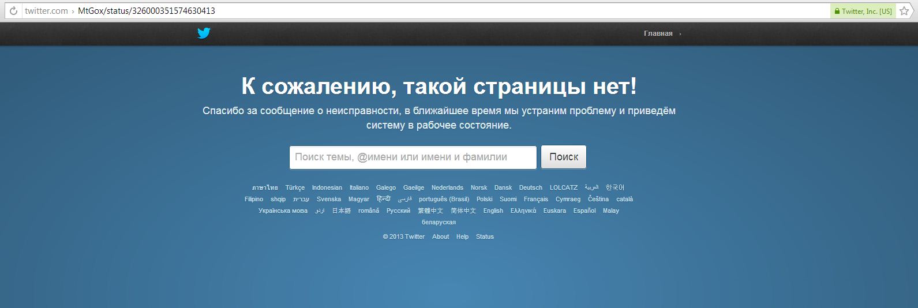
Task: Select the Greek Ελληνικά language link
Action: pyautogui.click(x=523, y=211)
